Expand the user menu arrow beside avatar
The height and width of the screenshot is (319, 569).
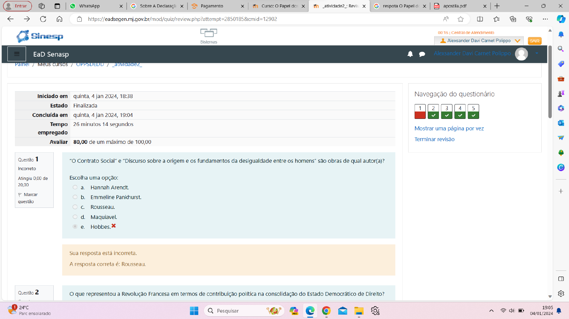[x=537, y=53]
